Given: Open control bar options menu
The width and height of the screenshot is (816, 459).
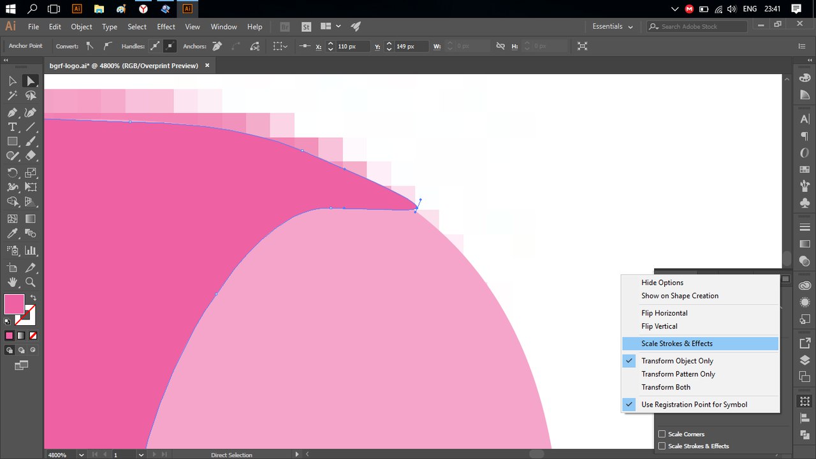Looking at the screenshot, I should pos(802,46).
